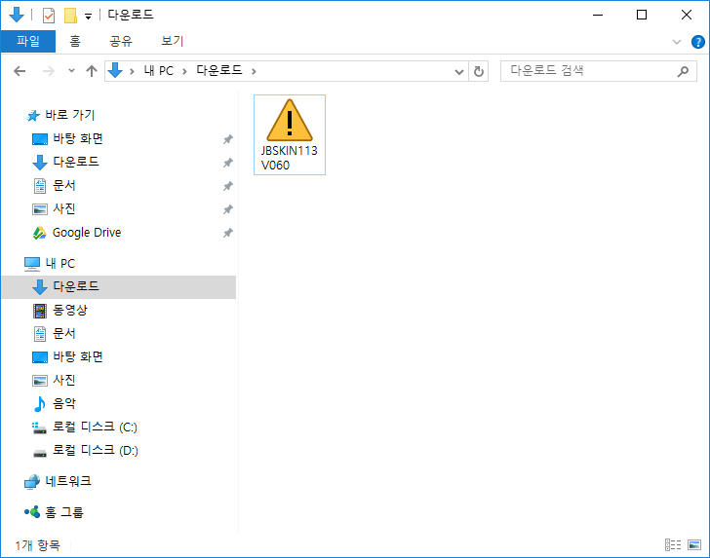The width and height of the screenshot is (710, 558).
Task: Click the Properties quick access icon
Action: click(49, 16)
